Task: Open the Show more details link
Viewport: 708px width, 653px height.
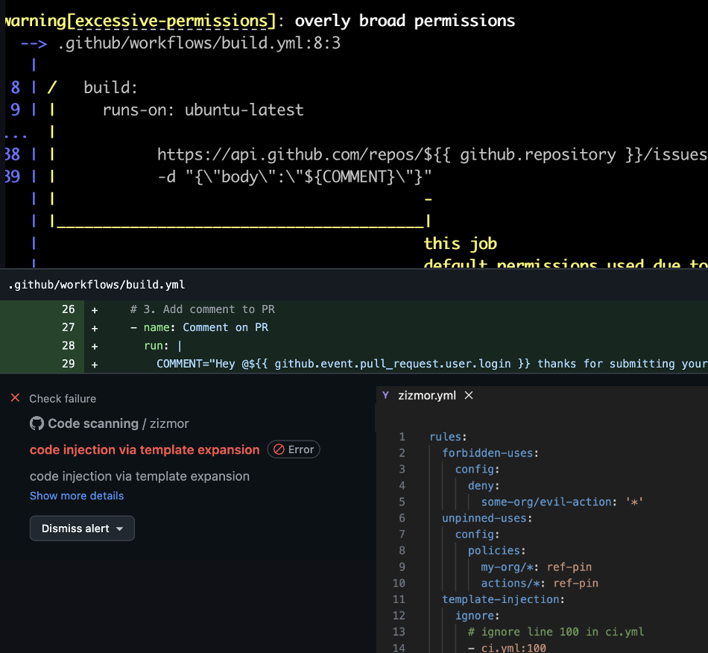Action: coord(77,496)
